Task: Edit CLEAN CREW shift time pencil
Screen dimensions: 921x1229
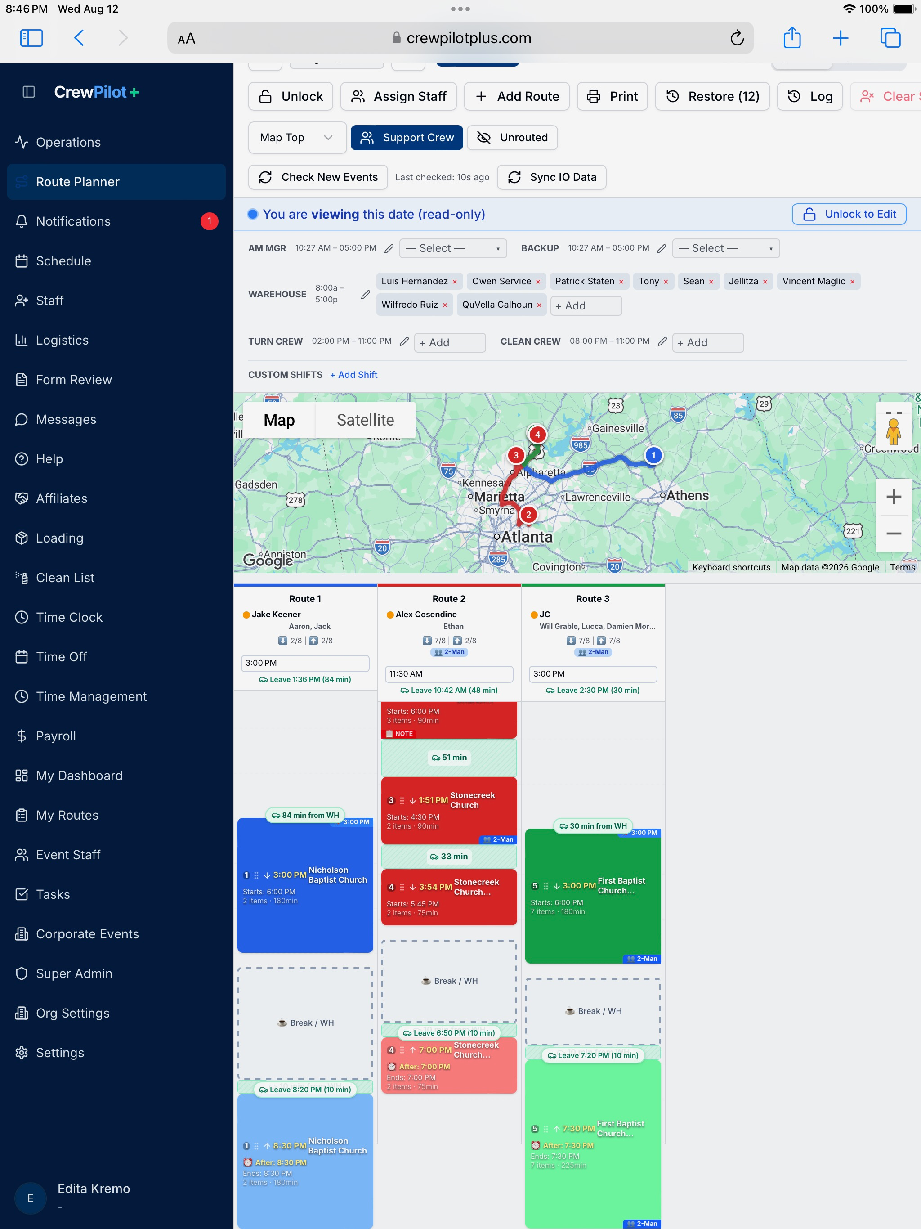Action: pyautogui.click(x=662, y=341)
